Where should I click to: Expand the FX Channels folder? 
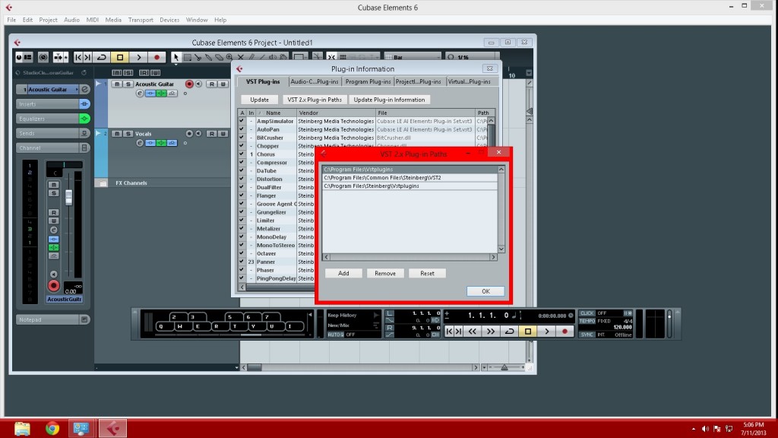[103, 182]
